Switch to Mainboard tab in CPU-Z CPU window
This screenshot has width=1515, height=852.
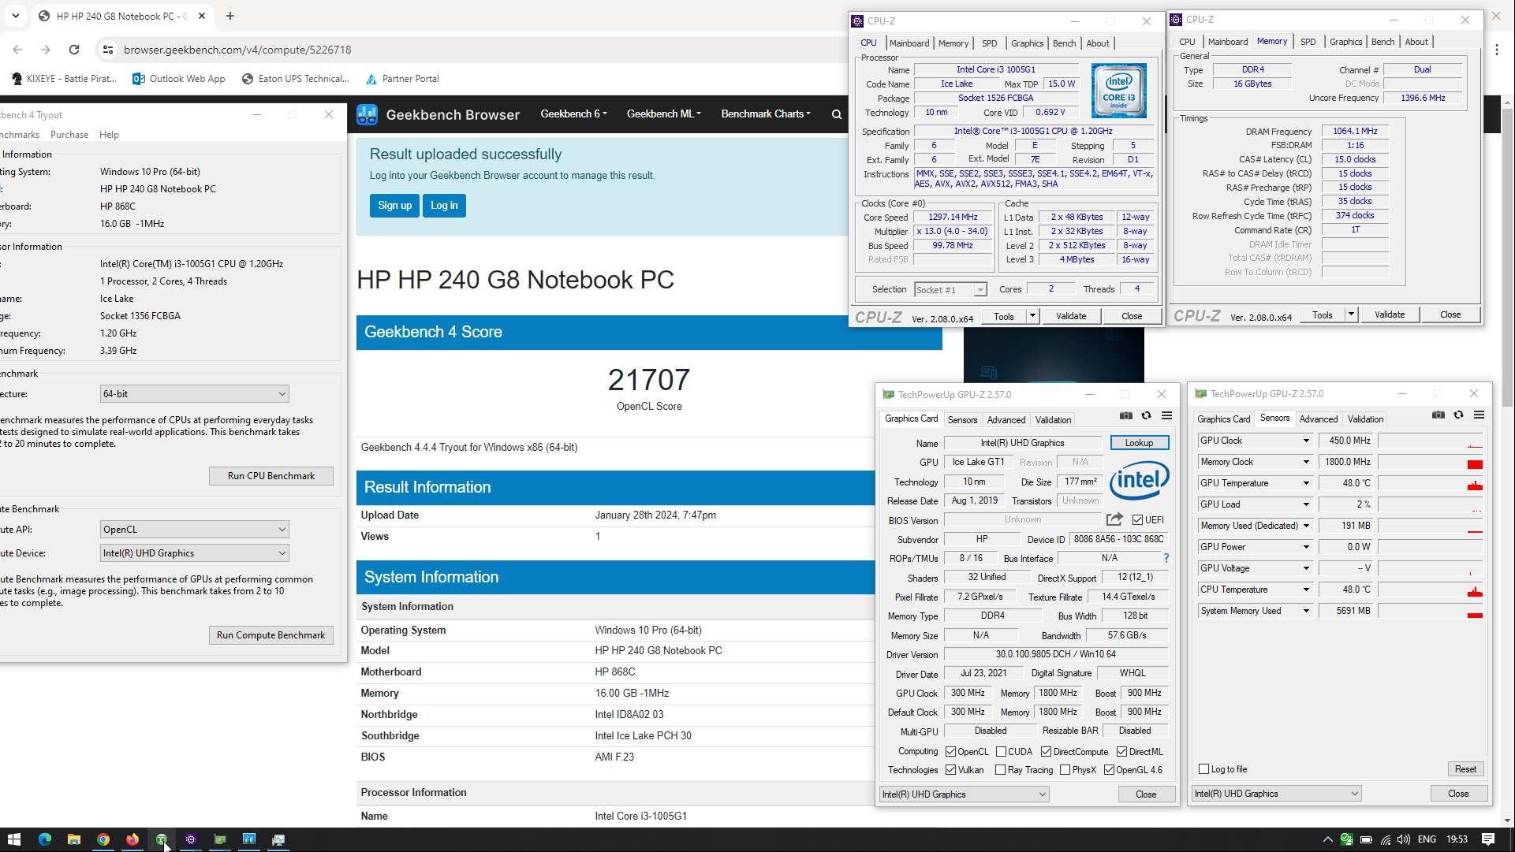(x=909, y=43)
